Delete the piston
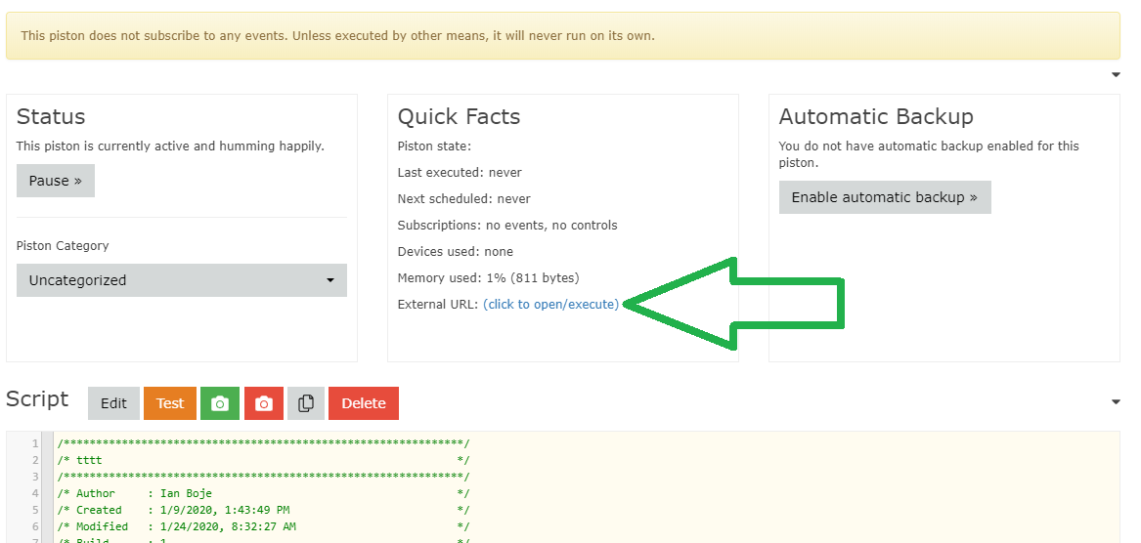Screen dimensions: 1141x543 363,403
